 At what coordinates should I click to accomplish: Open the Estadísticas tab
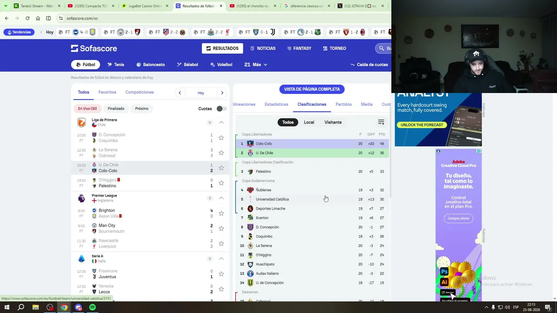coord(276,104)
